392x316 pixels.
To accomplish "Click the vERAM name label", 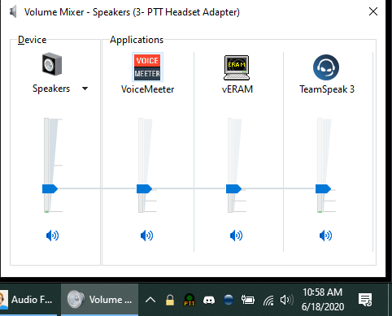I will (x=237, y=89).
